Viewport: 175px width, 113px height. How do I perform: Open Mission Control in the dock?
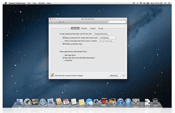(x=35, y=102)
